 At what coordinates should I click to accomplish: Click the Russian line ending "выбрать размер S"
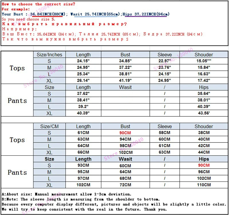65,39
